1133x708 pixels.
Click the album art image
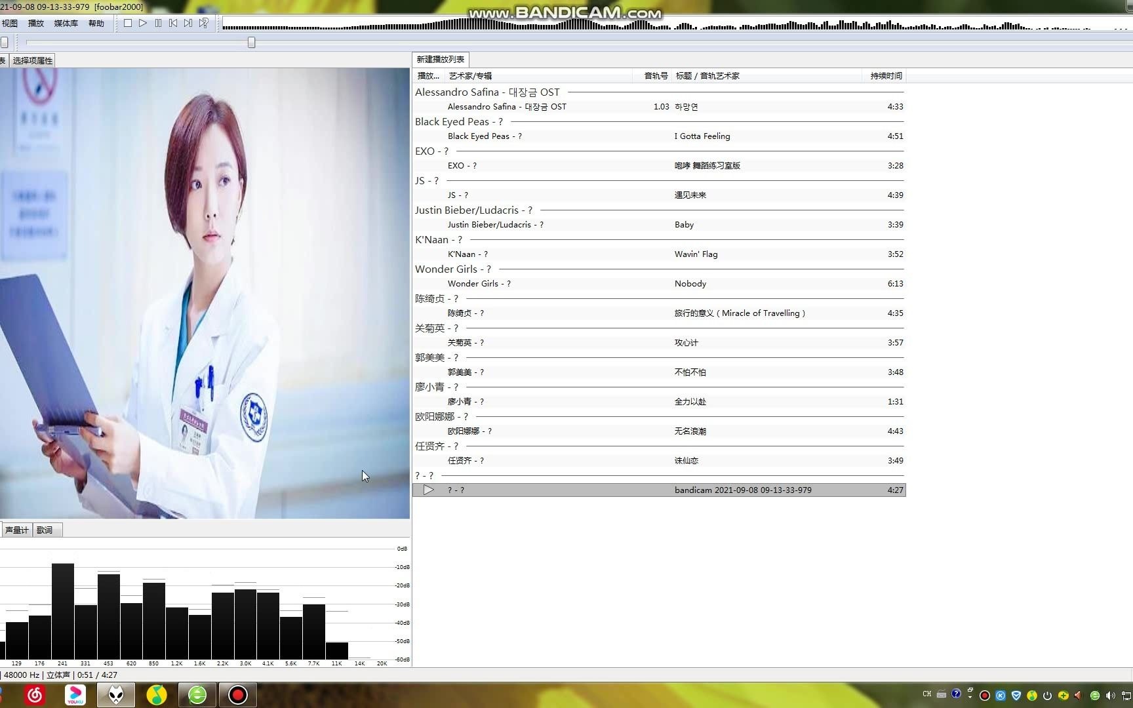tap(205, 293)
